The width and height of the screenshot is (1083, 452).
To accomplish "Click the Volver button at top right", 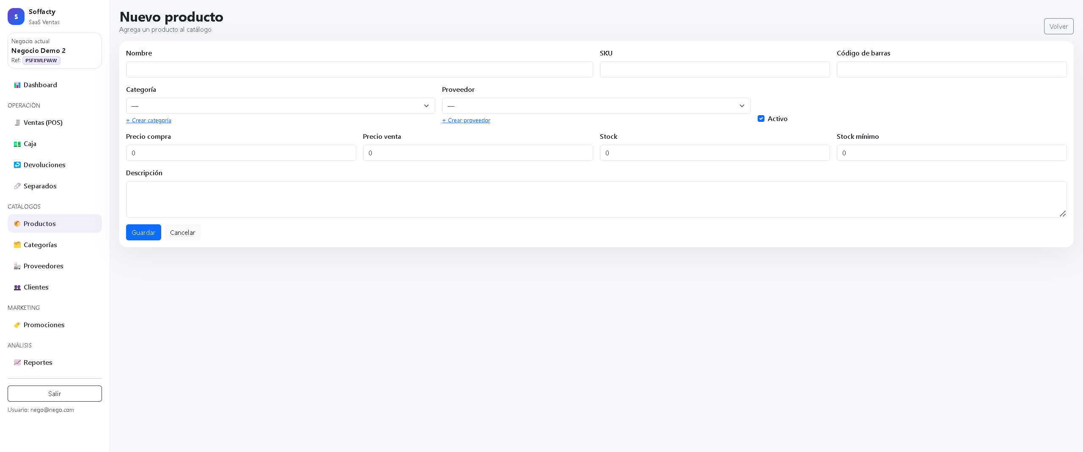I will point(1058,26).
